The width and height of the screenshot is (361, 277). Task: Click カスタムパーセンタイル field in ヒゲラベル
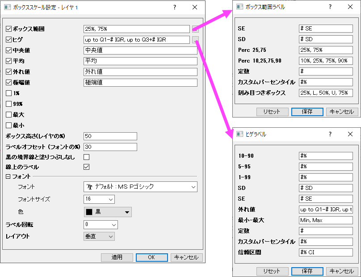point(326,242)
